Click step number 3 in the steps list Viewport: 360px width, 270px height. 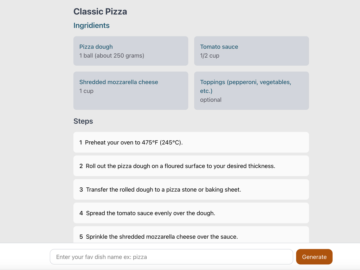tap(81, 190)
